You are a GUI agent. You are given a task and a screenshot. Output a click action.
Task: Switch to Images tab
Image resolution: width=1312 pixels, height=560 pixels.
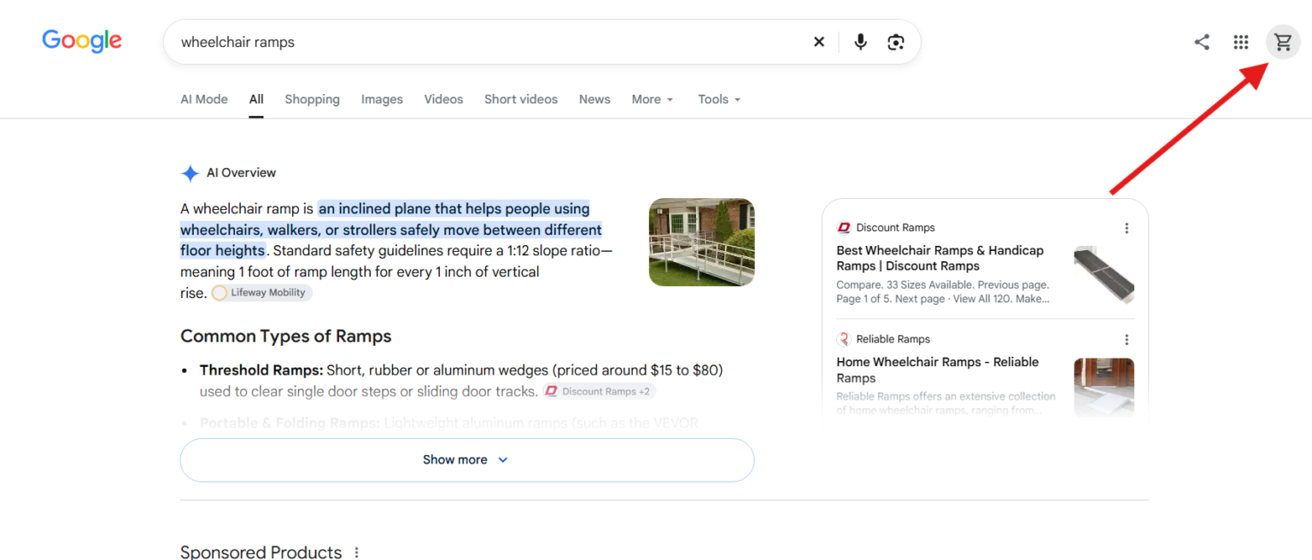[382, 99]
